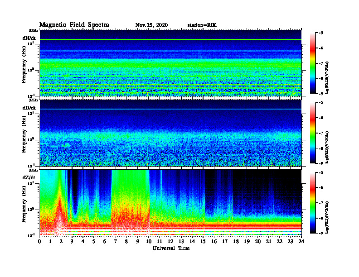The width and height of the screenshot is (359, 277).
Task: Click hour 0 on the time axis
Action: pos(39,241)
